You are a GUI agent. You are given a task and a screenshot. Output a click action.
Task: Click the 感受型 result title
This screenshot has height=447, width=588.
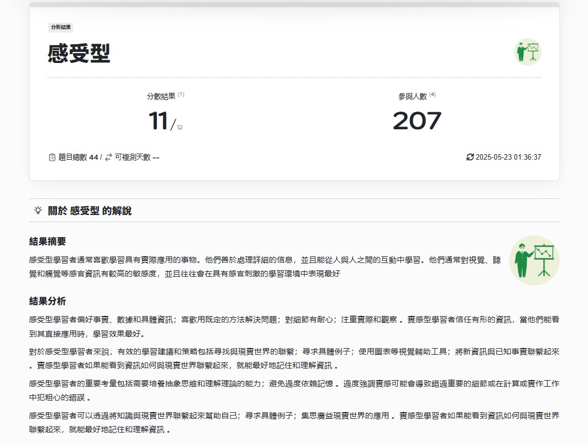pyautogui.click(x=79, y=54)
